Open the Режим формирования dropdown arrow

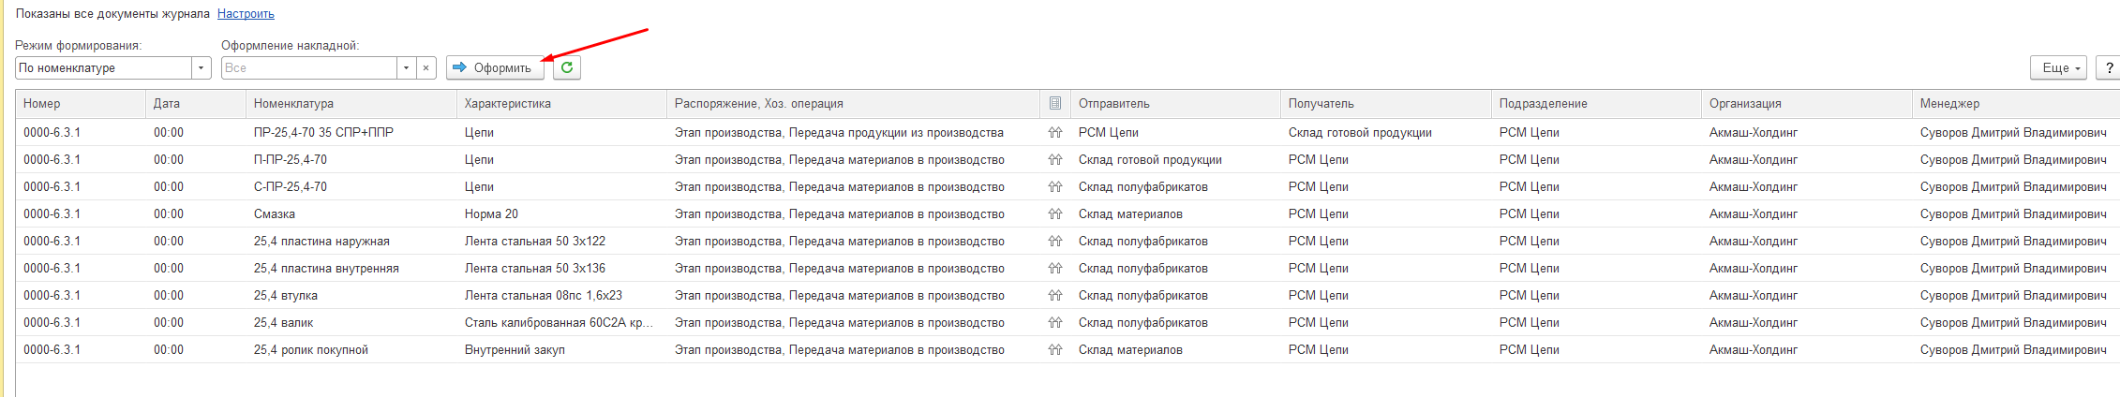coord(202,67)
